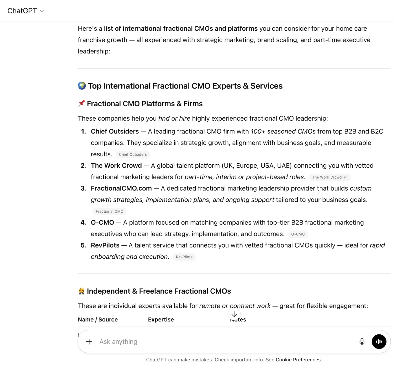Open the Chief Outsiders source chip
The image size is (395, 366).
click(133, 154)
